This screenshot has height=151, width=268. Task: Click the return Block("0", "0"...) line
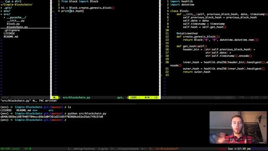pos(221,40)
